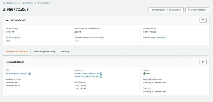The width and height of the screenshot is (213, 102).
Task: Click the d-966772a0d3 breadcrumb text
Action: pyautogui.click(x=44, y=3)
